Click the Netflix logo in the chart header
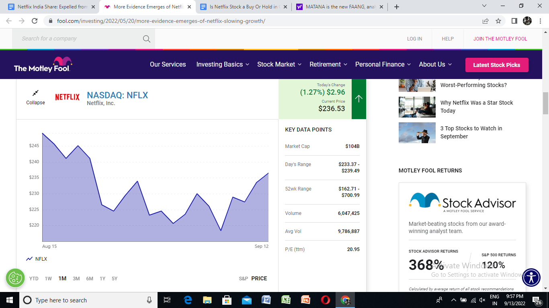 67,97
